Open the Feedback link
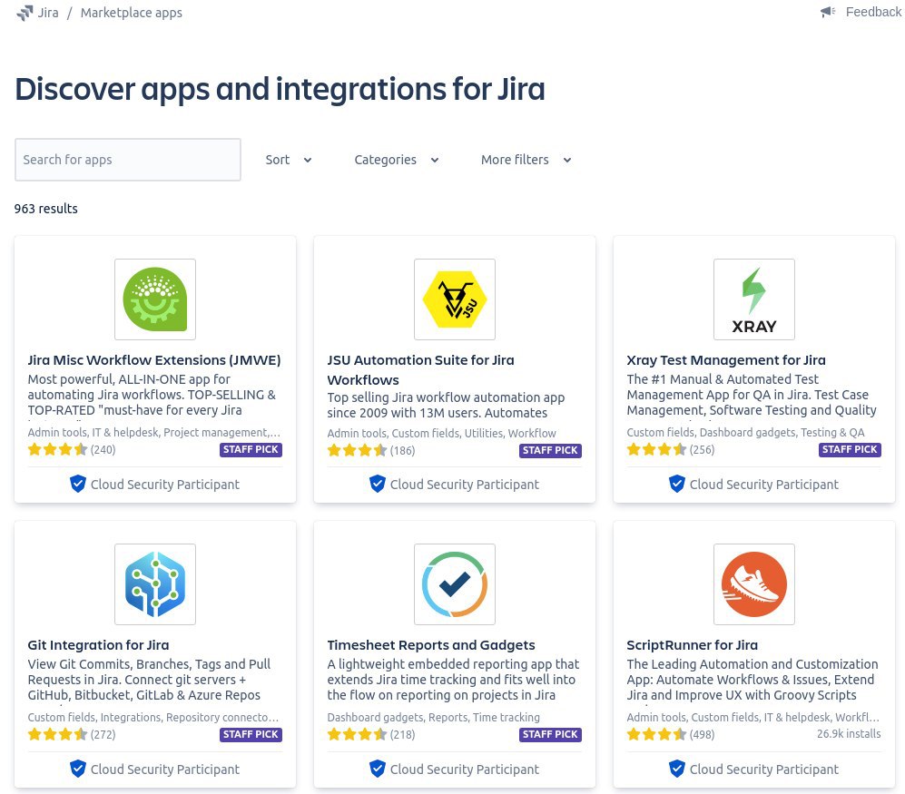This screenshot has width=905, height=794. click(873, 12)
